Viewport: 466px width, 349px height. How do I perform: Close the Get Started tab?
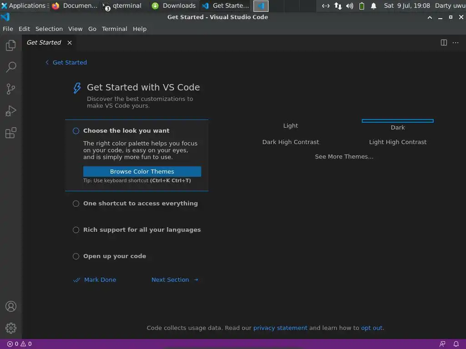click(x=70, y=43)
